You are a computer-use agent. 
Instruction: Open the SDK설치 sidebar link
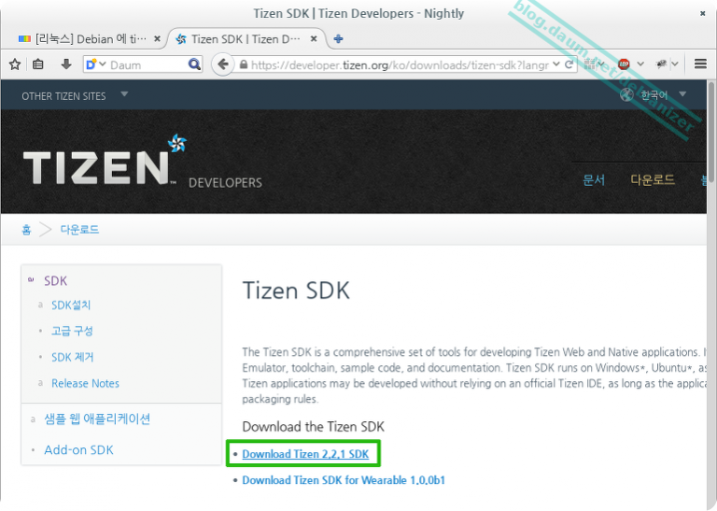coord(71,305)
